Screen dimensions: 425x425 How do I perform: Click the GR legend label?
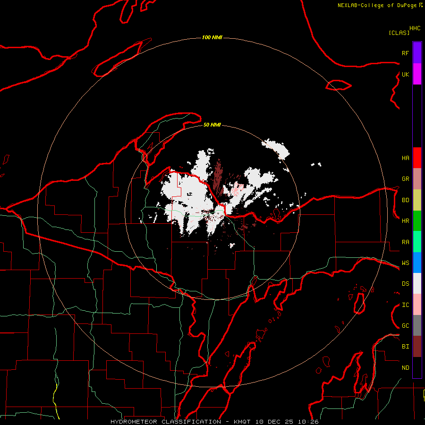405,179
